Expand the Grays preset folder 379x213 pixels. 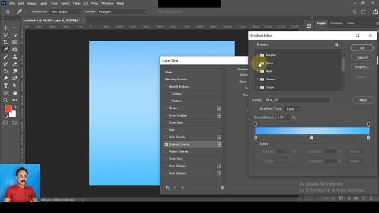tap(257, 87)
